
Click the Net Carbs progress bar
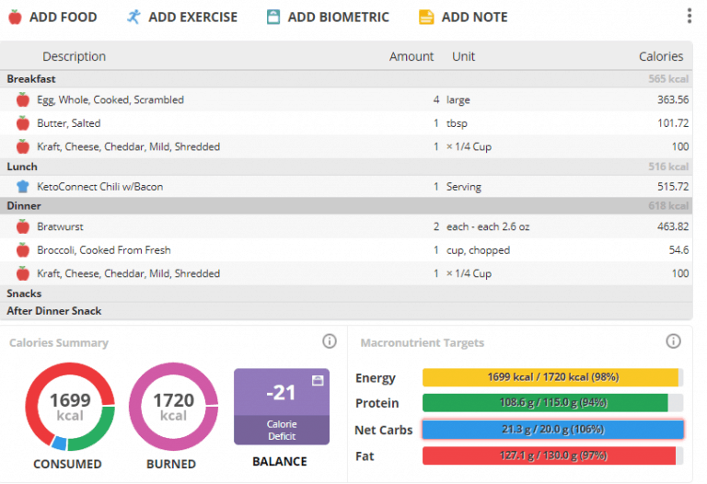552,430
